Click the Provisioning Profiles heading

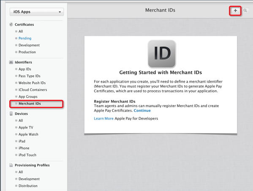32,165
